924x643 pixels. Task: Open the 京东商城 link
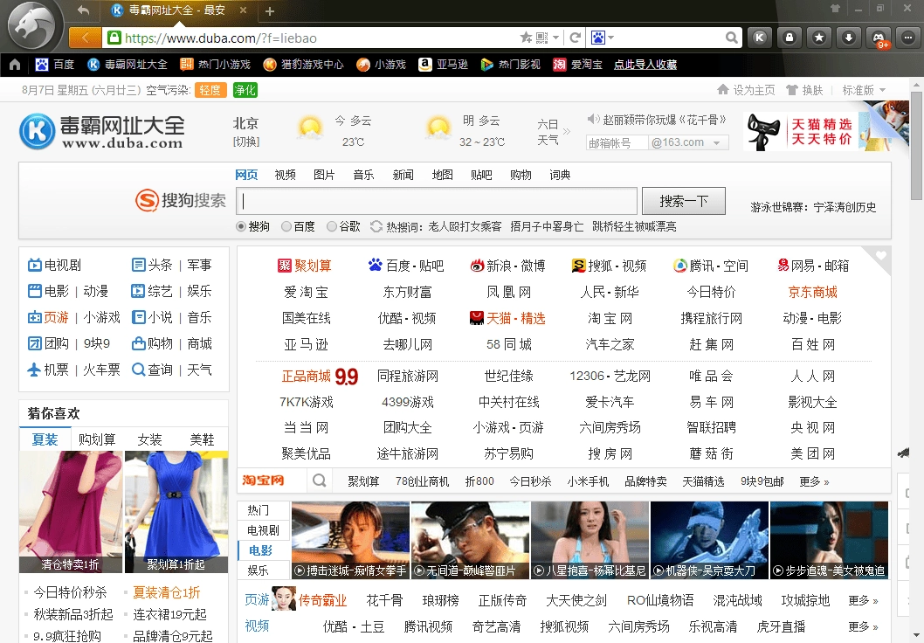[x=812, y=293]
